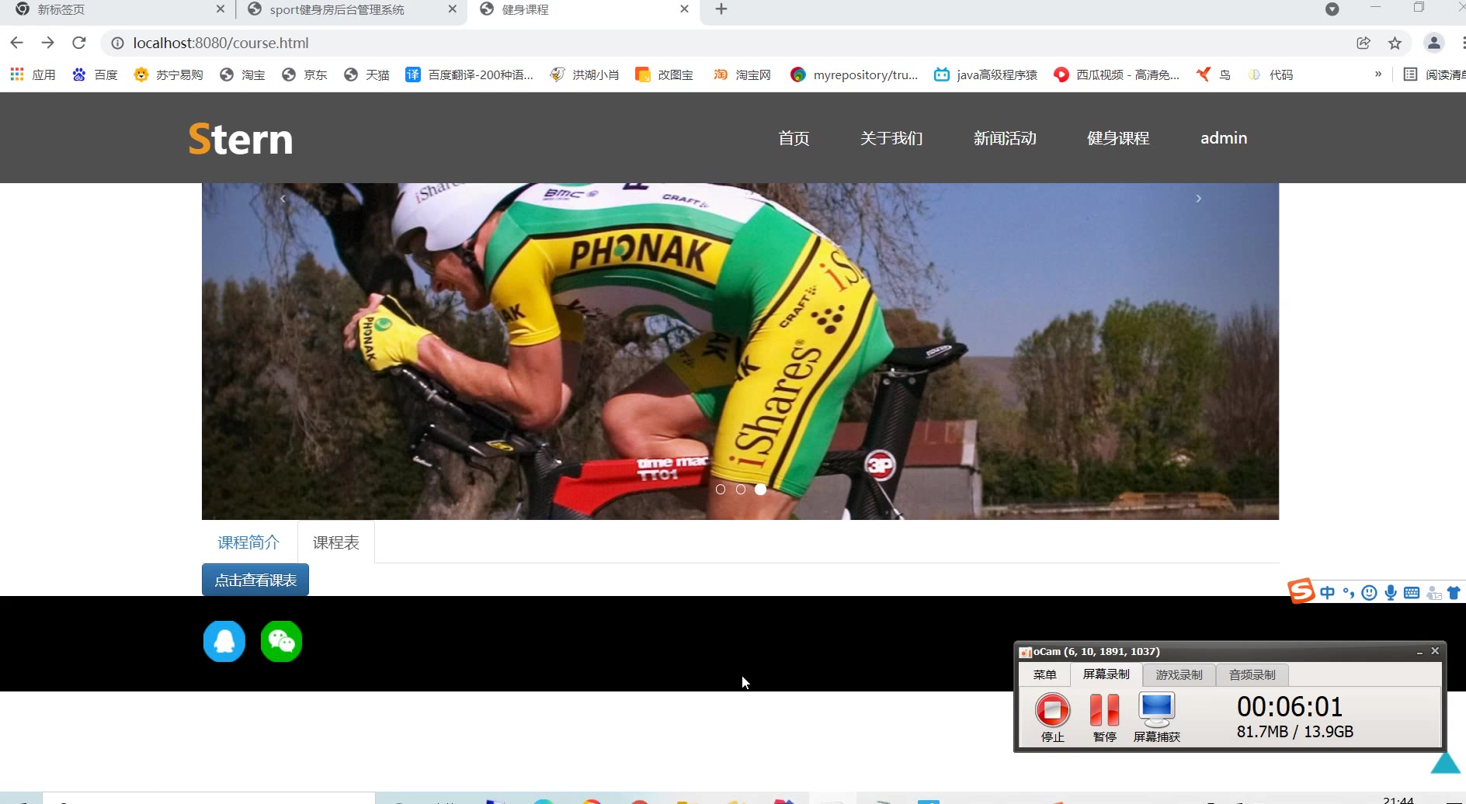Viewport: 1466px width, 804px height.
Task: Bookmark this page with the star icon
Action: (1395, 43)
